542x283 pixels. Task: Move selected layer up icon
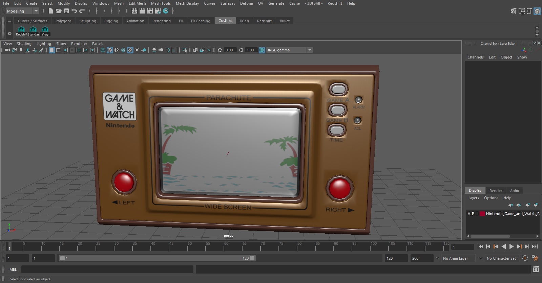click(510, 205)
